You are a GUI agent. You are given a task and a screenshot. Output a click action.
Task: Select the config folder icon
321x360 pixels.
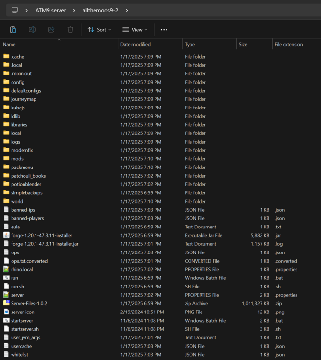(6, 82)
